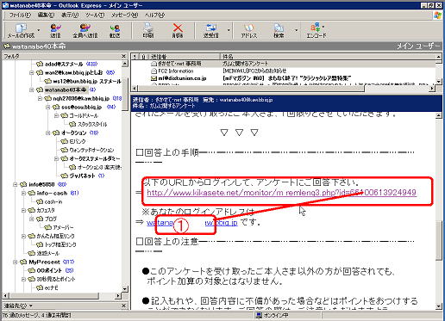Sort messages by the 送信者 column header
The image size is (445, 321).
click(185, 57)
